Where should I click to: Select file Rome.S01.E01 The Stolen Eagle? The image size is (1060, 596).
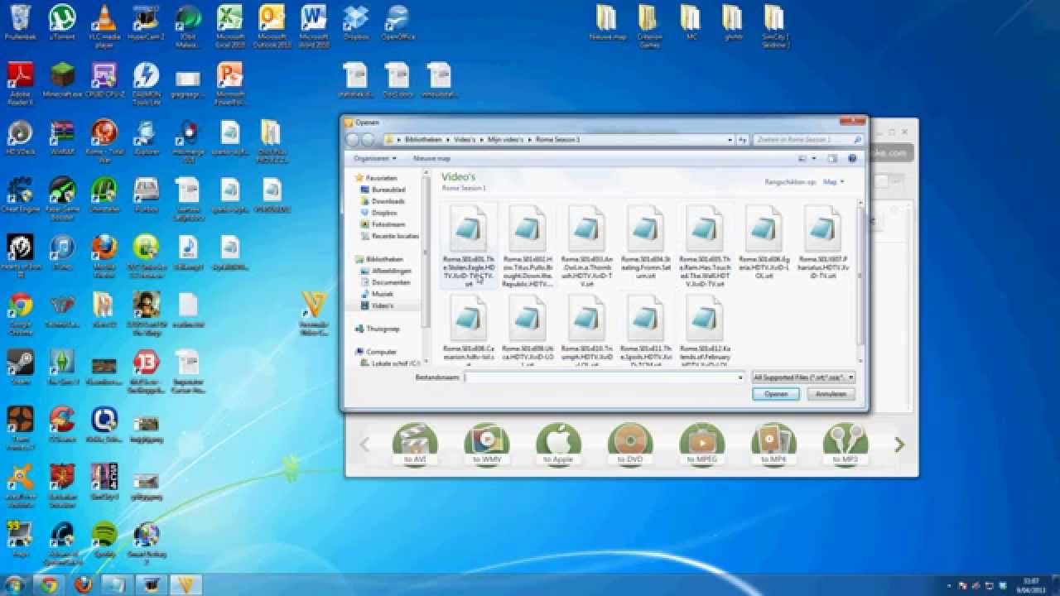click(x=469, y=246)
